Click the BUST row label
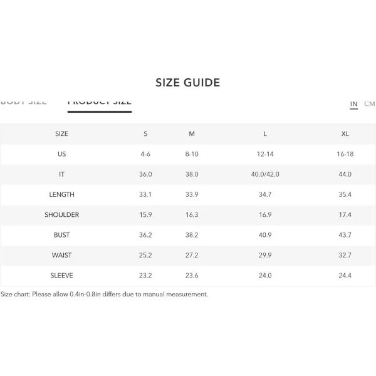 click(61, 235)
